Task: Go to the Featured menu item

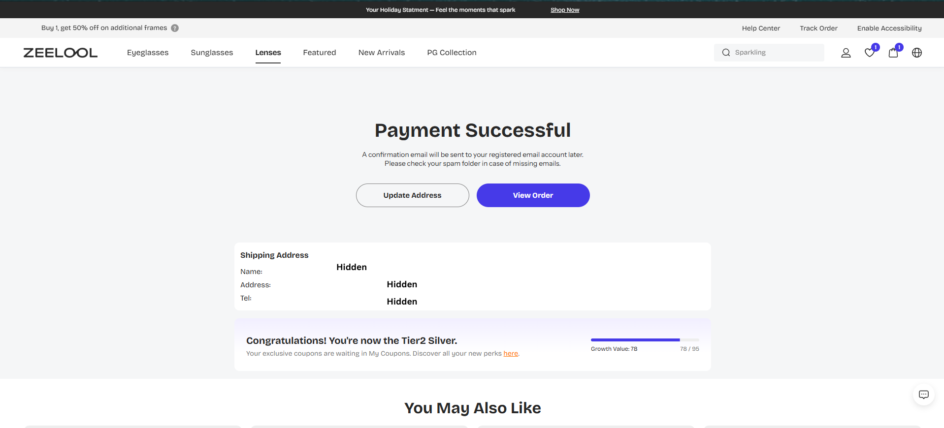Action: [320, 53]
